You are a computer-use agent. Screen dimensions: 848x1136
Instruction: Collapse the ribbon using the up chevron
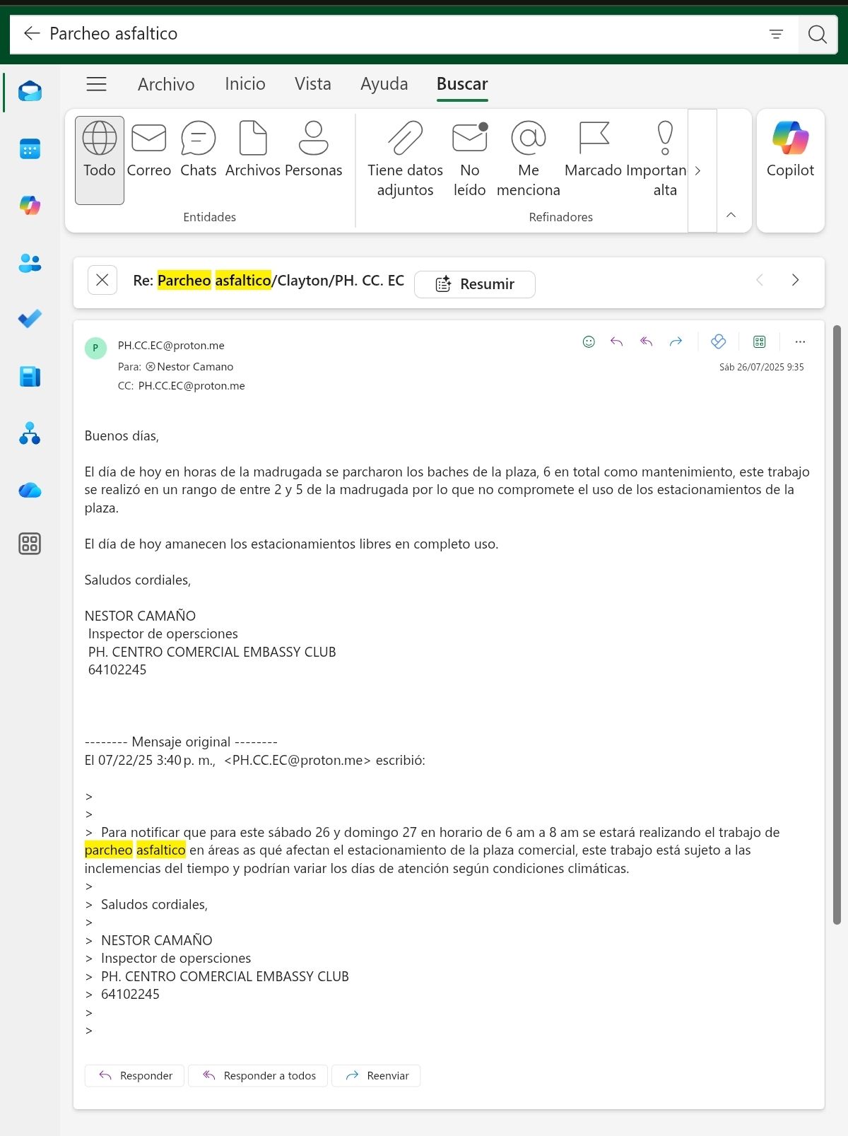(731, 215)
